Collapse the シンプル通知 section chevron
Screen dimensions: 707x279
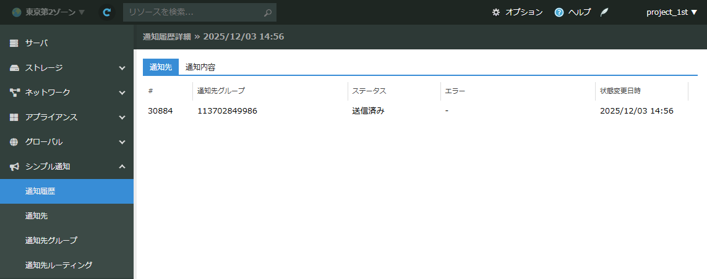(x=122, y=167)
